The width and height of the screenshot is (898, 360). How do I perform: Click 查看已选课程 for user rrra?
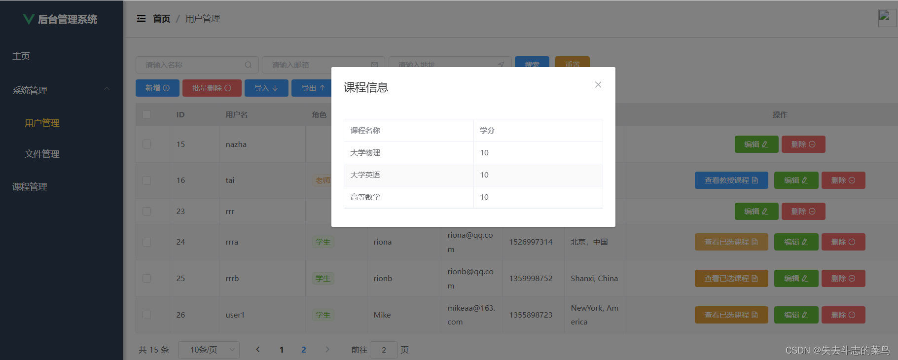[731, 242]
